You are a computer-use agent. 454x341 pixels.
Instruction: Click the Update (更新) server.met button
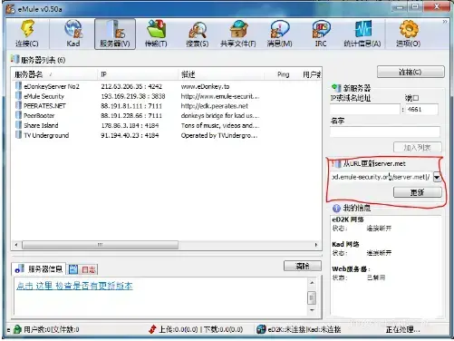[x=417, y=192]
